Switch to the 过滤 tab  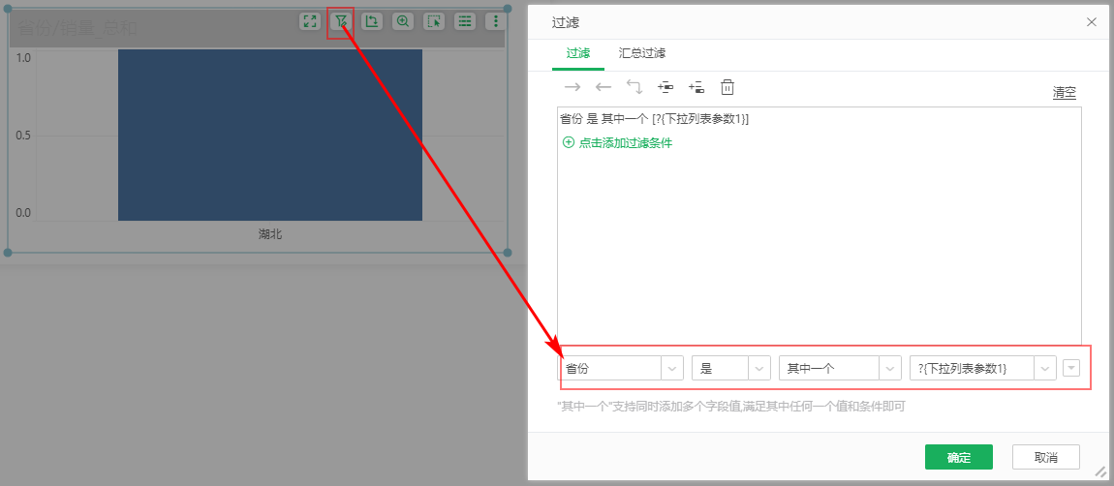pyautogui.click(x=577, y=53)
